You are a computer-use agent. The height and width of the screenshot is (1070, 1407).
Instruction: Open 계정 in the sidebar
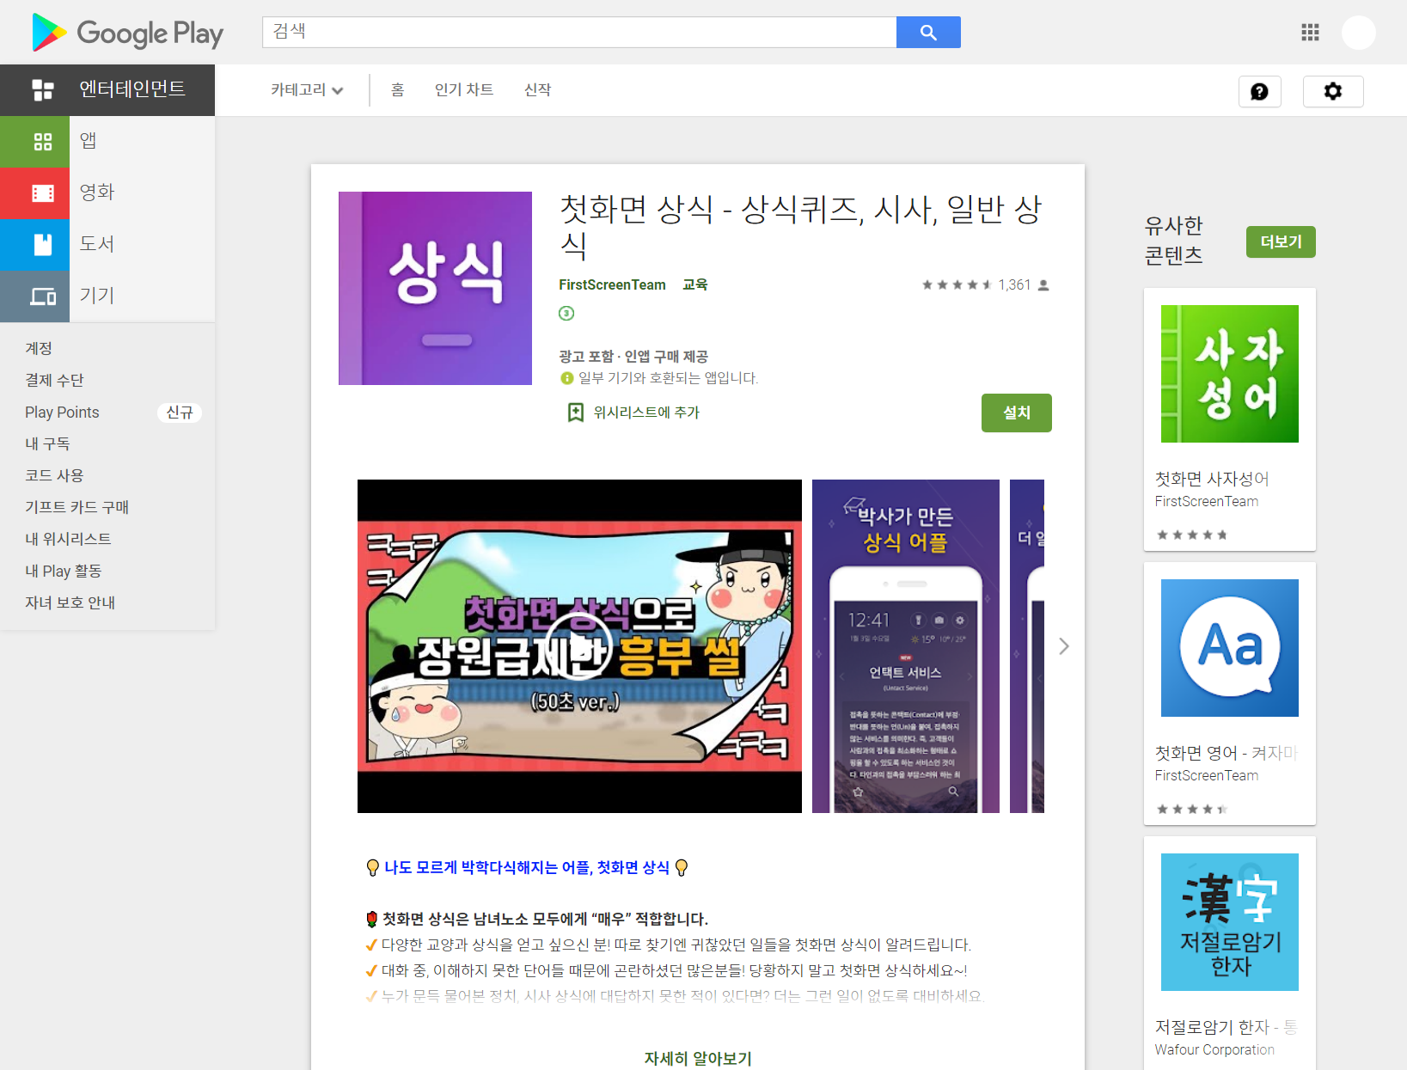[39, 348]
